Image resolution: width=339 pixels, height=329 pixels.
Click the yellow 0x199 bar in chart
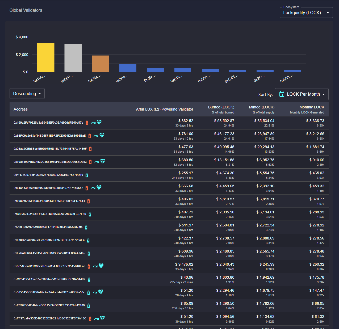point(46,58)
